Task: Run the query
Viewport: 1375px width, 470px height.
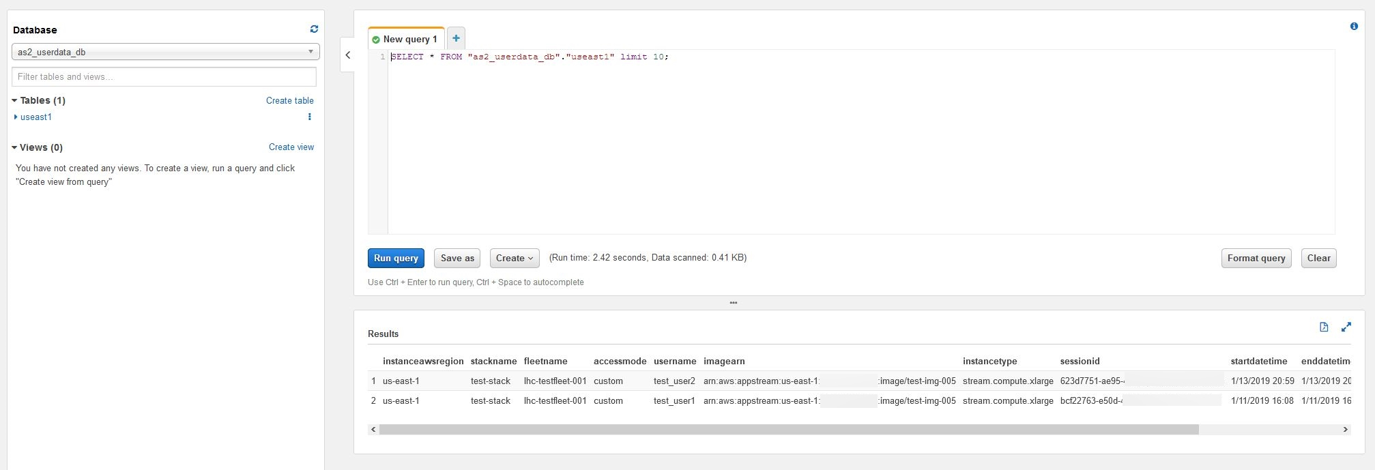Action: [x=396, y=258]
